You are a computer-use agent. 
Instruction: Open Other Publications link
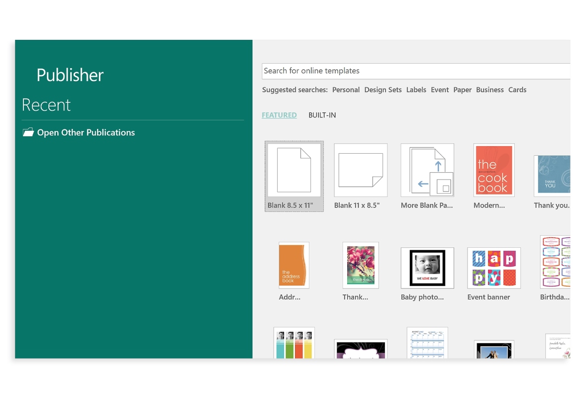(x=86, y=132)
